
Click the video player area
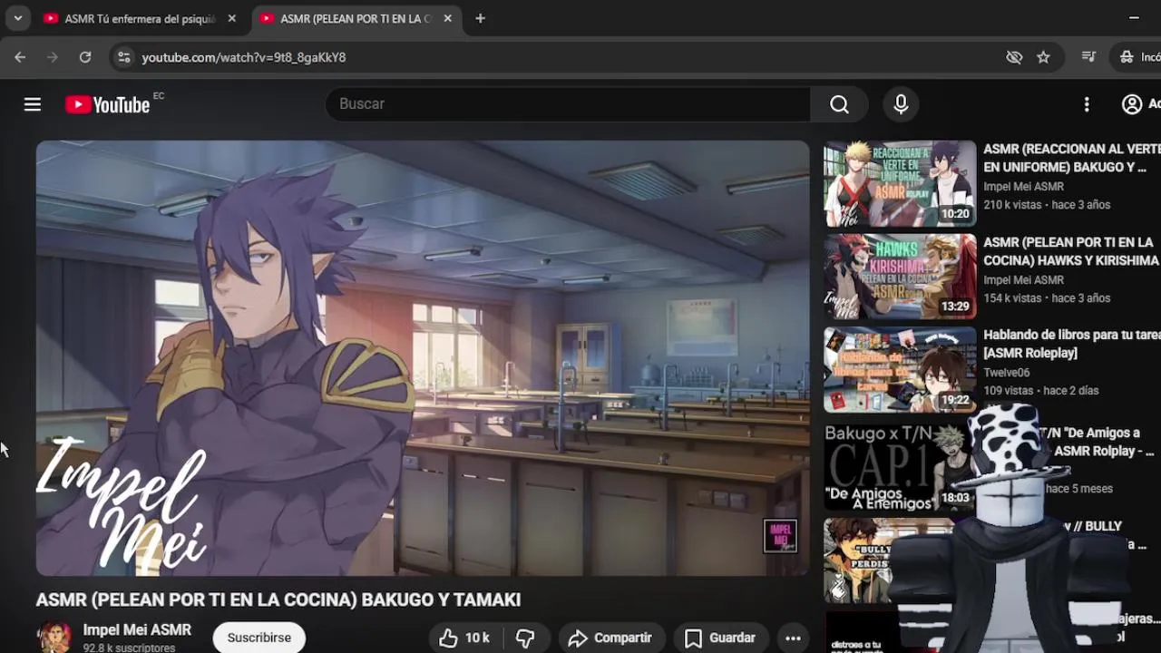pyautogui.click(x=423, y=357)
